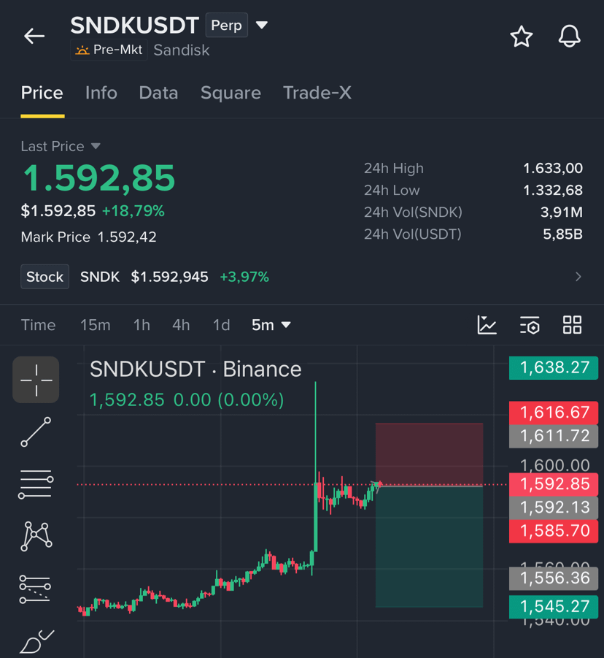Viewport: 604px width, 658px height.
Task: Tap the Mark Price 1.592,42 value
Action: (x=127, y=237)
